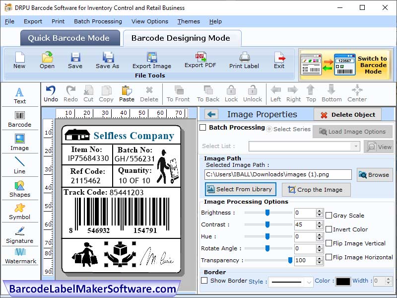This screenshot has width=397, height=298.
Task: Enable Show Border checkbox
Action: pos(204,280)
